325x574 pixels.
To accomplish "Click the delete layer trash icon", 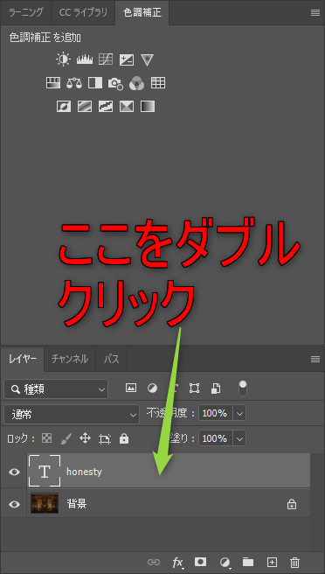I will (294, 563).
